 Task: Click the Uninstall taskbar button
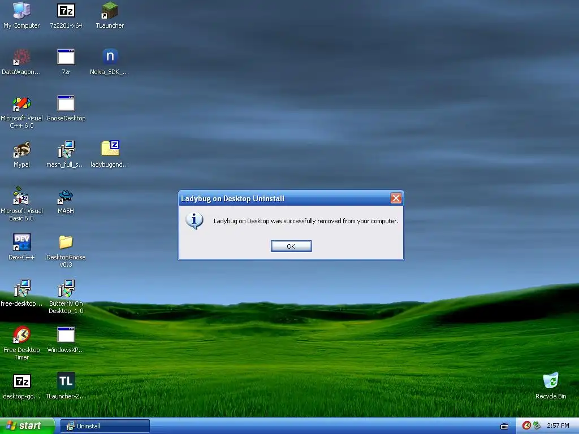click(105, 426)
